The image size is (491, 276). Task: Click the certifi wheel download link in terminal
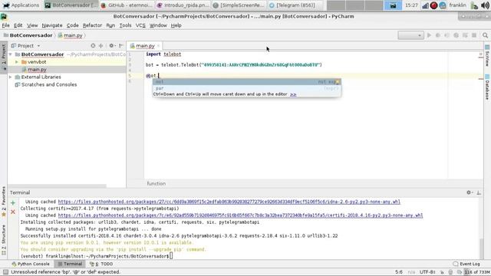[x=240, y=215]
